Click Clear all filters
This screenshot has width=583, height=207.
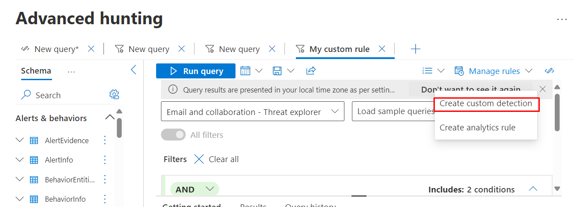pyautogui.click(x=217, y=159)
